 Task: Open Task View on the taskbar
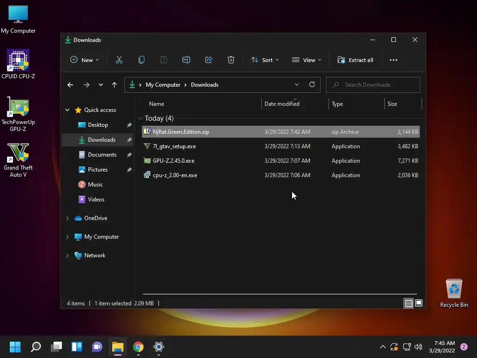point(56,346)
